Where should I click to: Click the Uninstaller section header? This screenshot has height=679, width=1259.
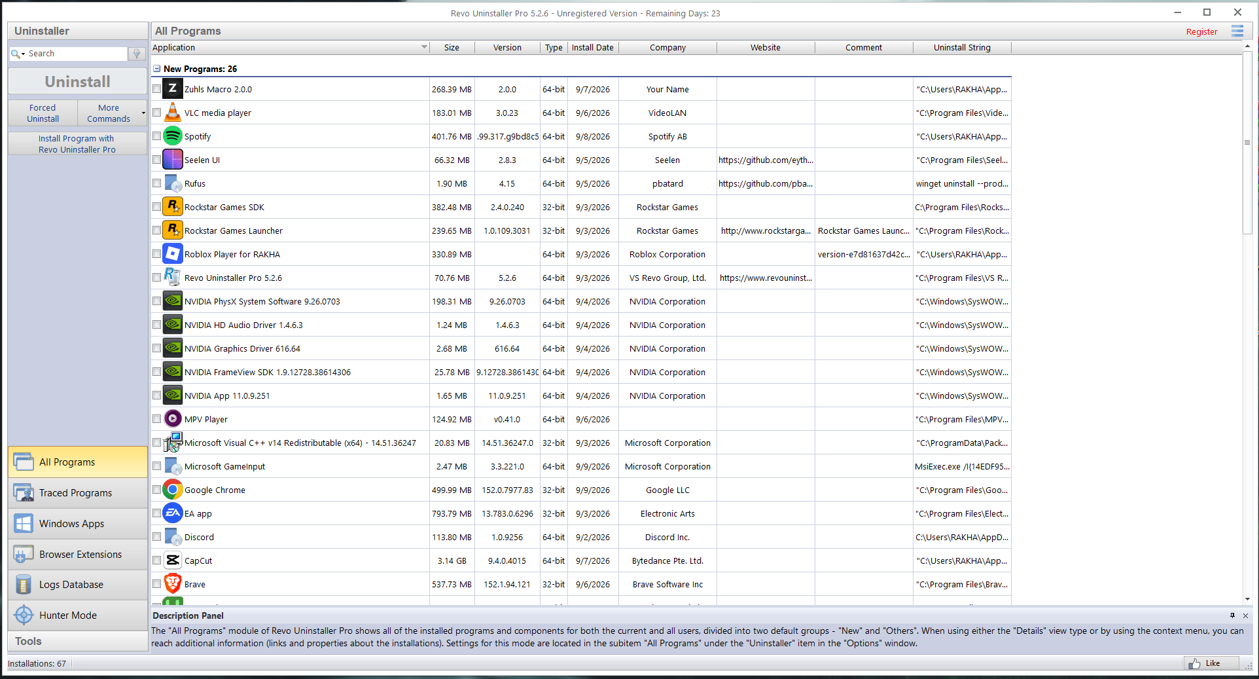pos(78,31)
